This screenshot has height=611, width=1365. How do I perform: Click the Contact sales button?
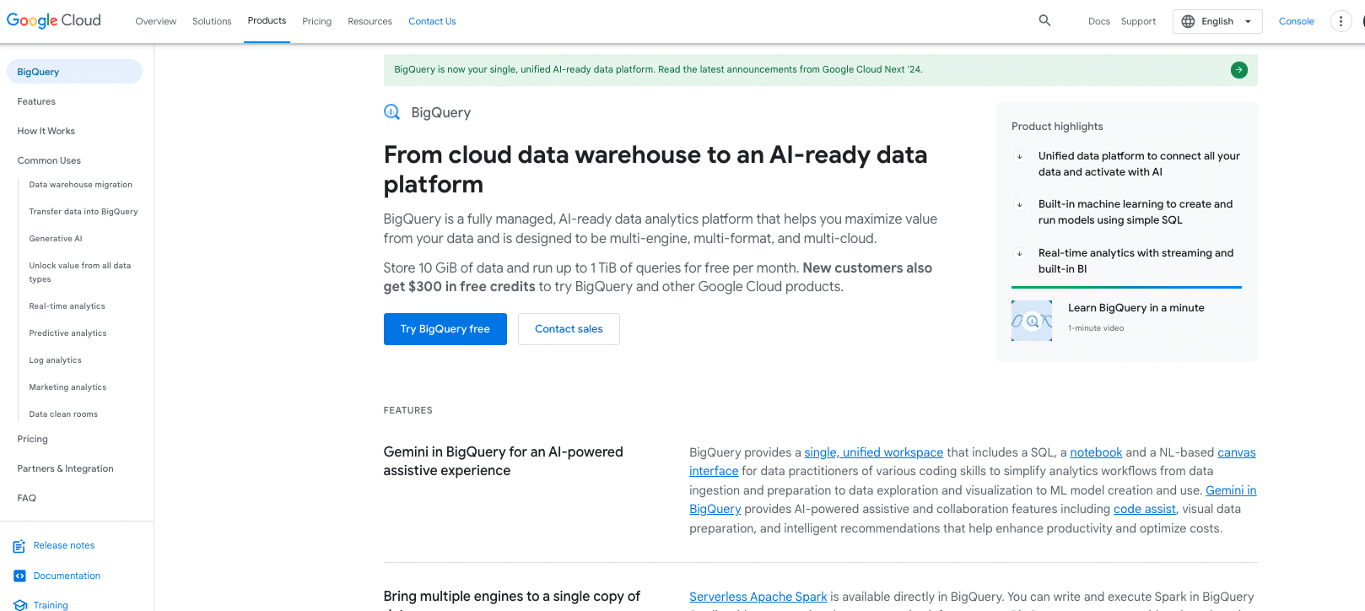(569, 329)
